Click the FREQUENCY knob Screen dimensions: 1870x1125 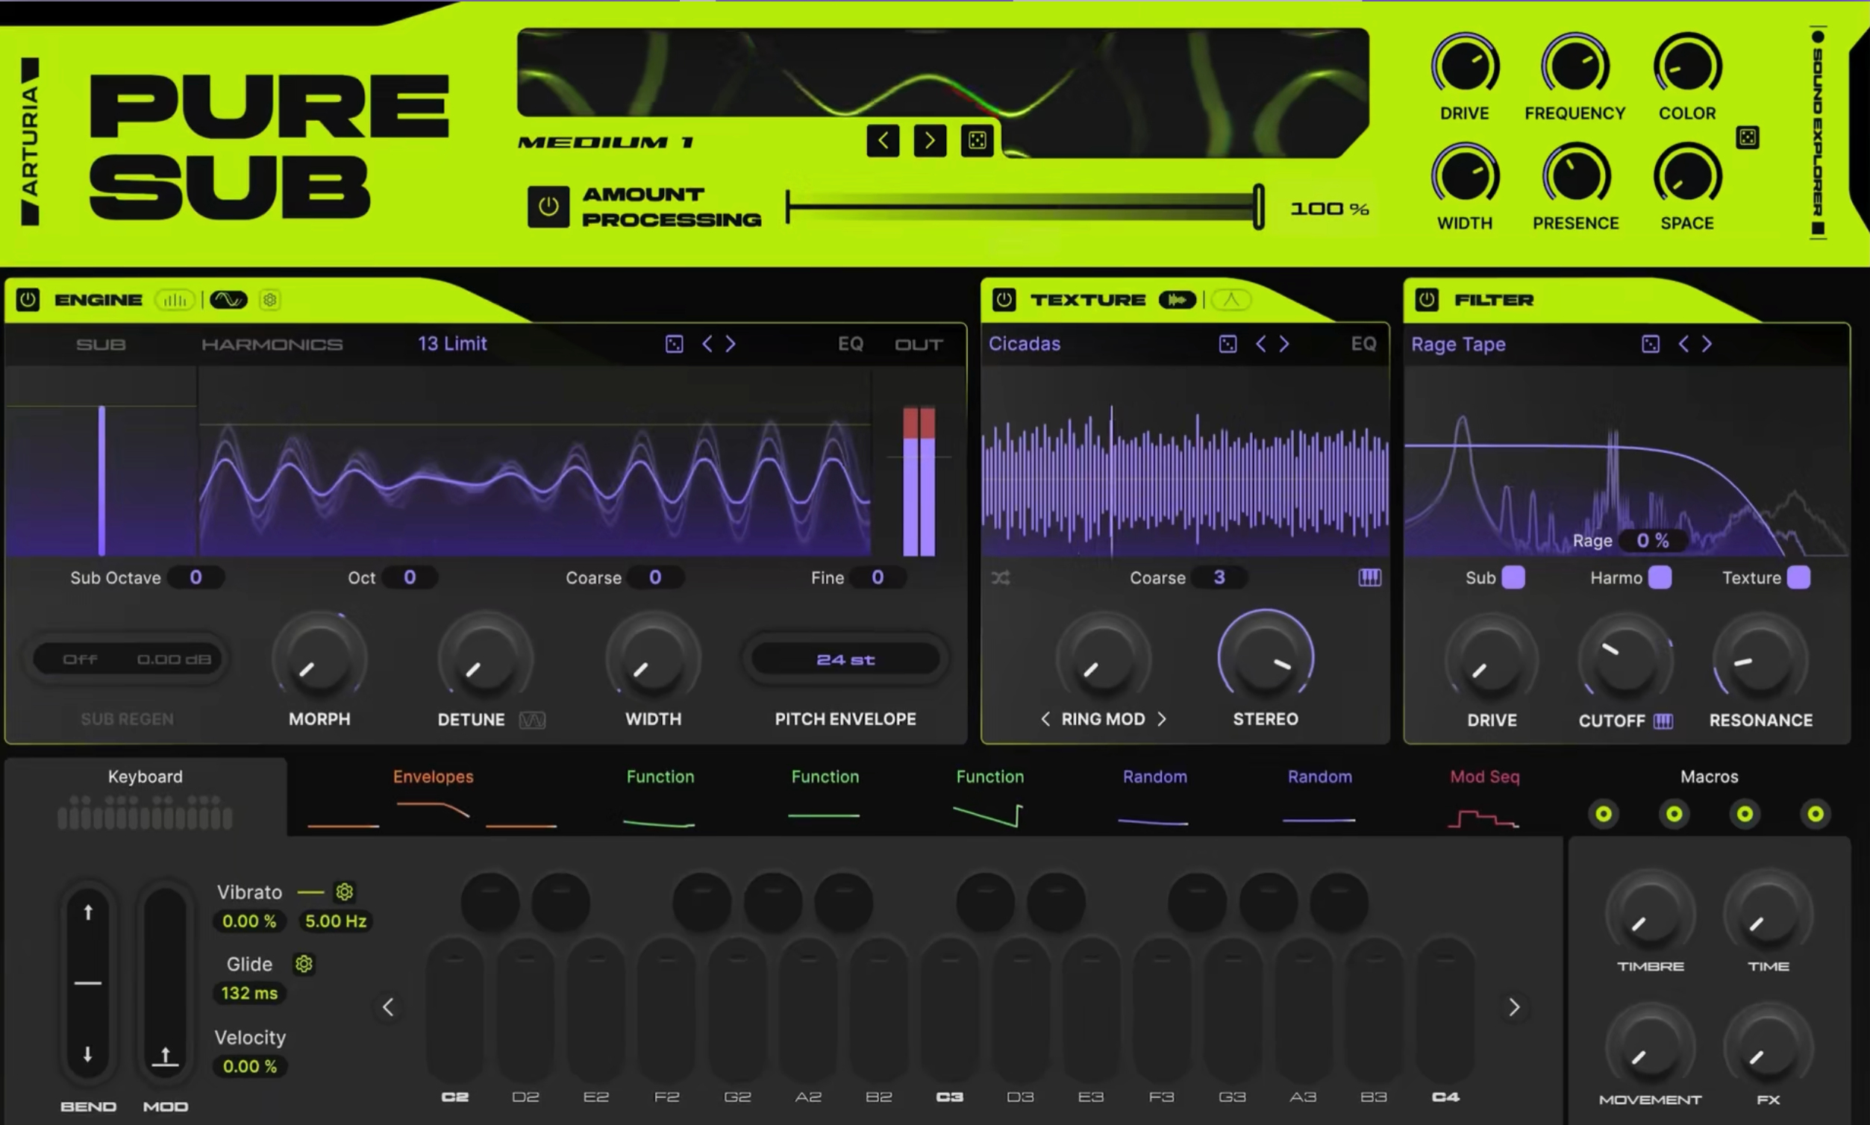(x=1575, y=66)
